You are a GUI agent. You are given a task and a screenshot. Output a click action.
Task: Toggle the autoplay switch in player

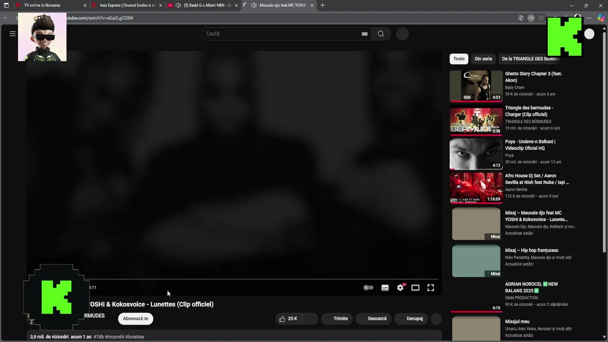(369, 287)
